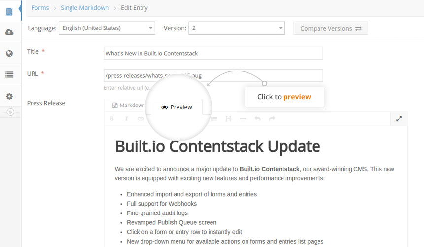Insert link using the toolbar link icon
Viewport: 424px width, 247px height.
click(x=141, y=118)
